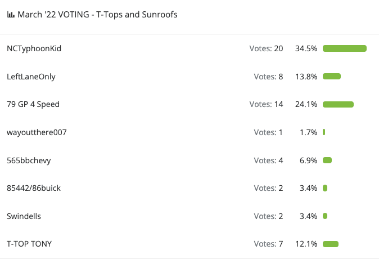Click the 34.5% green result bar
The height and width of the screenshot is (268, 379).
345,48
